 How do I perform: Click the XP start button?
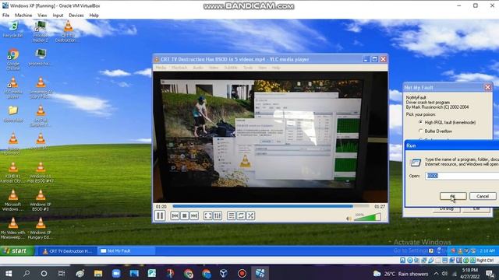[x=16, y=250]
